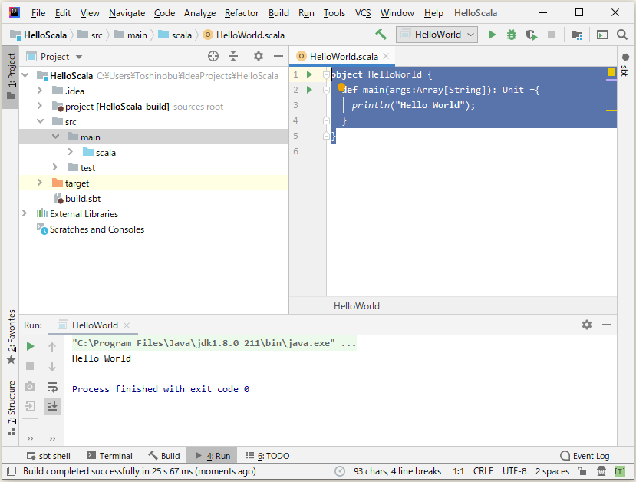Click the Build Project hammer icon
This screenshot has height=482, width=636.
click(x=381, y=35)
